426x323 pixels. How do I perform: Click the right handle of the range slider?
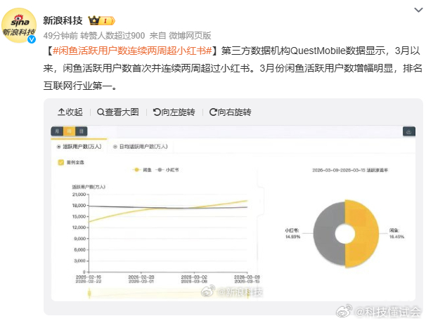[x=247, y=294]
